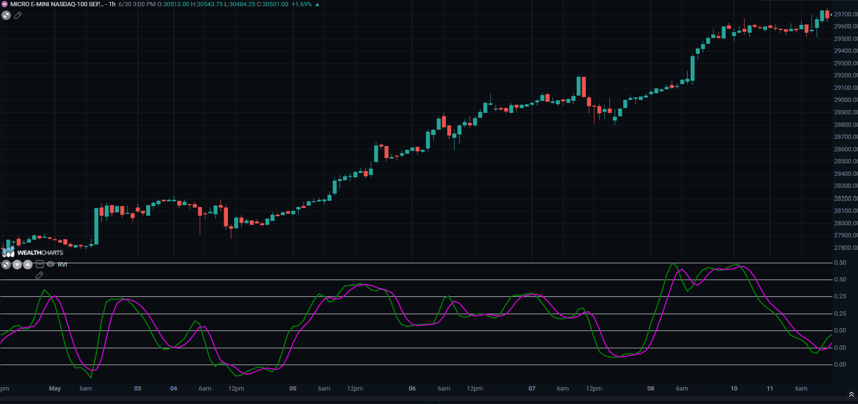This screenshot has width=858, height=404.
Task: Click the 11 date on time axis
Action: click(x=770, y=389)
